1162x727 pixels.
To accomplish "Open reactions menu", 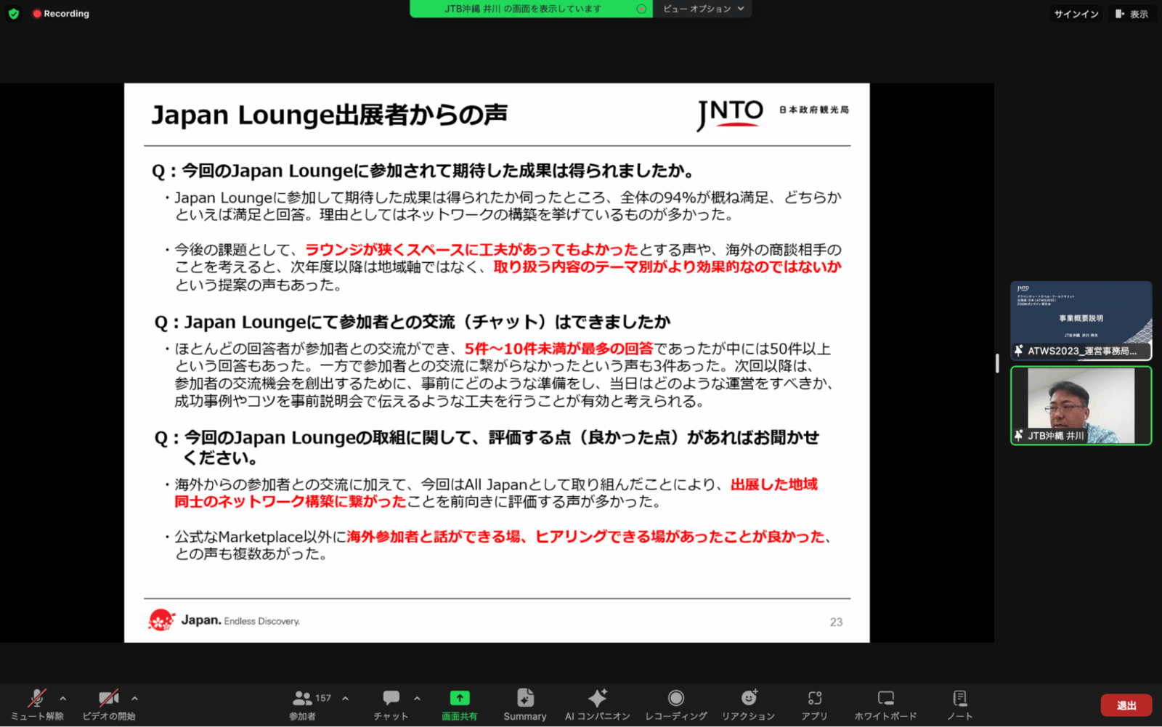I will pos(749,704).
